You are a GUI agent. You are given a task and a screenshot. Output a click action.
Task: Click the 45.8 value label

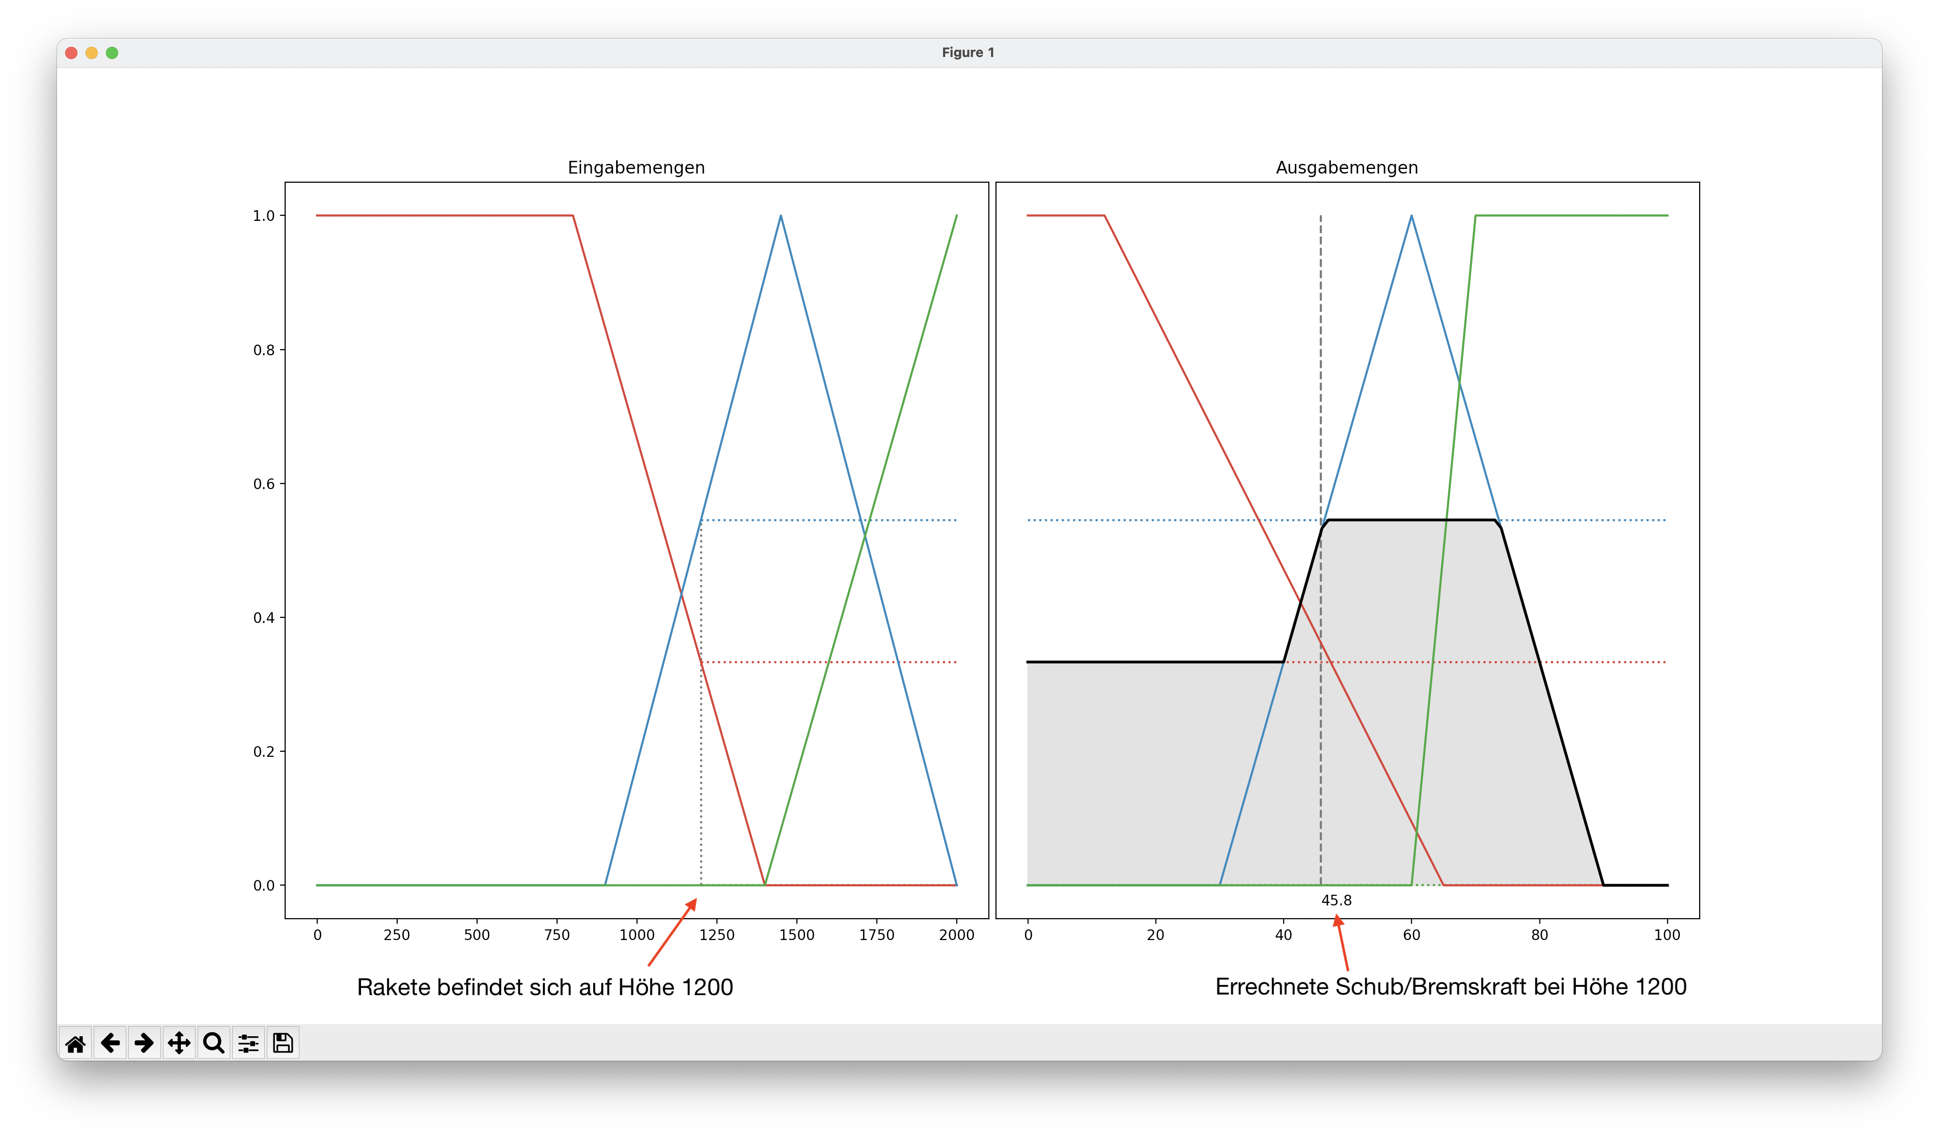click(x=1336, y=900)
